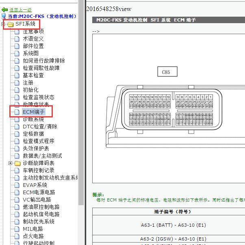Viewport: 245px width, 245px height.
Task: Open the 注意事项 page
Action: (x=33, y=32)
